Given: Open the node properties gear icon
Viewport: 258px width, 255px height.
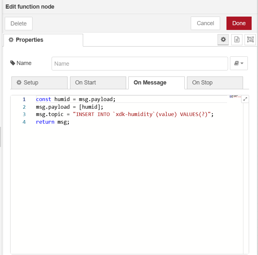Looking at the screenshot, I should (223, 40).
